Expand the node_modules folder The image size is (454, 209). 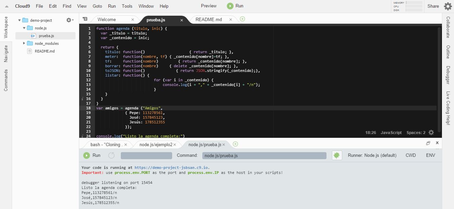pyautogui.click(x=24, y=43)
